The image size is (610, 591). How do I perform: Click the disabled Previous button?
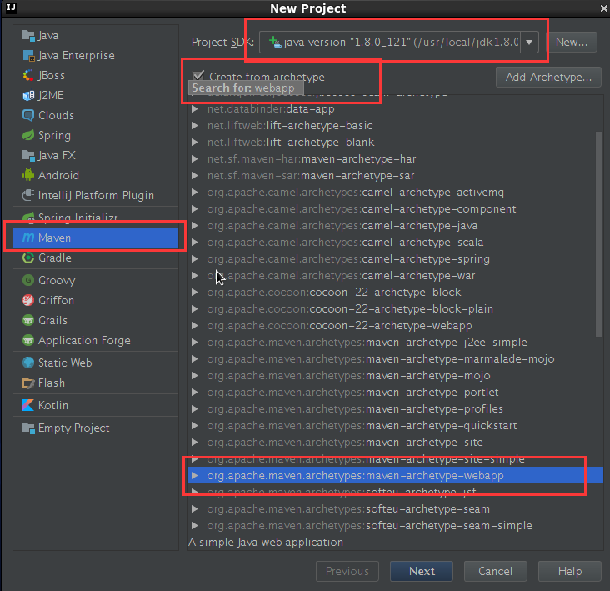[x=347, y=571]
